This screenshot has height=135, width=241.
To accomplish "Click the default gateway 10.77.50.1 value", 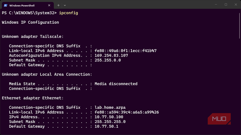I will (x=107, y=126).
